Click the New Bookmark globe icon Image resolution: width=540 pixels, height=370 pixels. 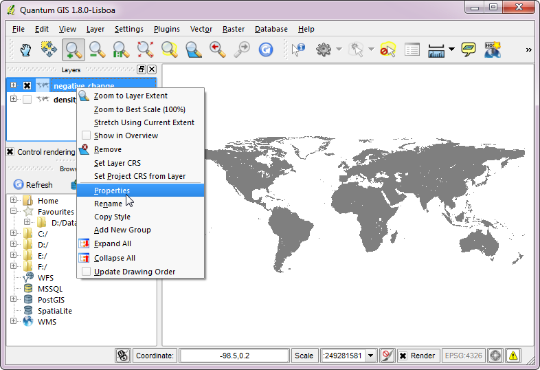pos(493,50)
